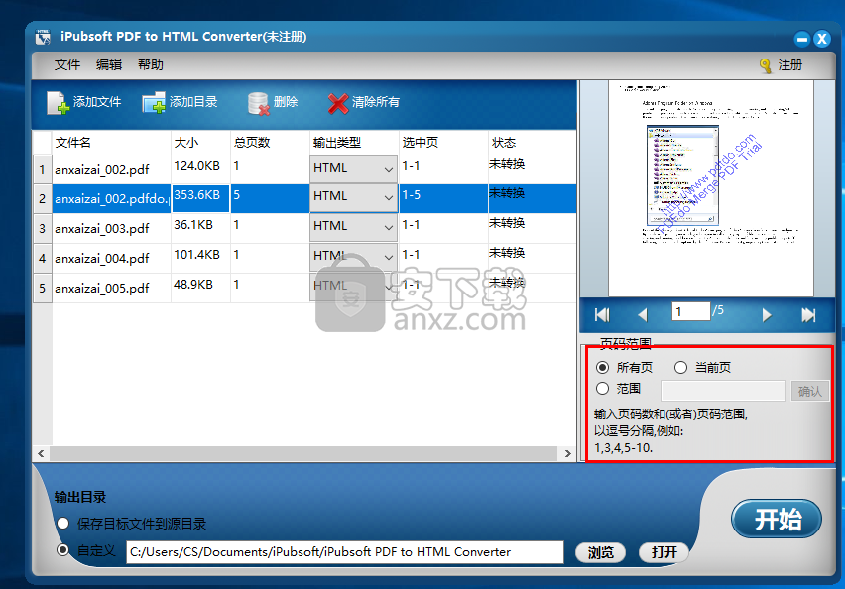Image resolution: width=845 pixels, height=589 pixels.
Task: Click the horizontal scrollbar left arrow
Action: coord(41,454)
